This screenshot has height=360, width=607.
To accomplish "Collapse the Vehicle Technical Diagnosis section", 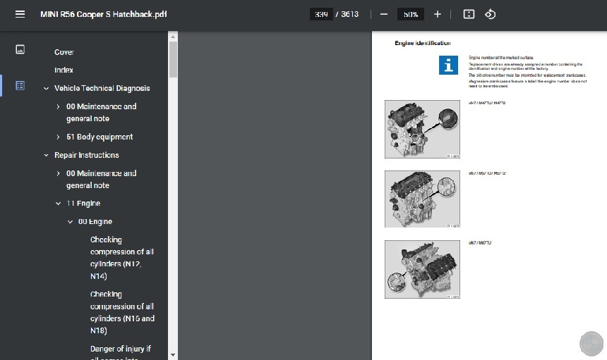I will (x=46, y=89).
